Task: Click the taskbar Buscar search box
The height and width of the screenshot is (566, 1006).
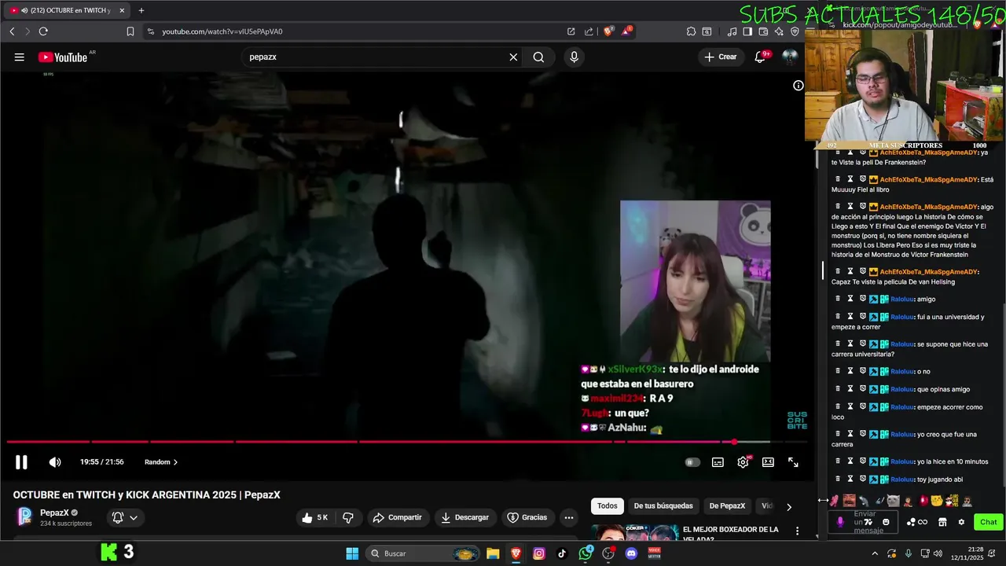Action: [x=424, y=553]
